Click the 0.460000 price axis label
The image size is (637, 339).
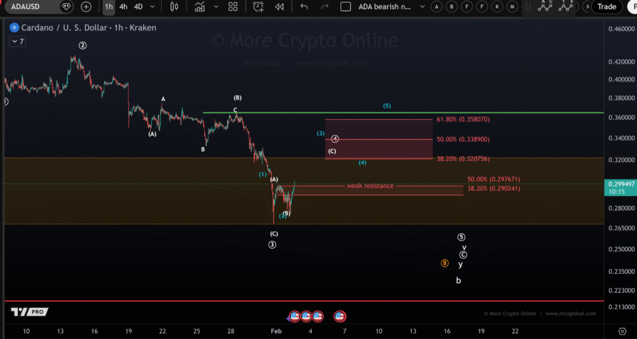click(621, 29)
